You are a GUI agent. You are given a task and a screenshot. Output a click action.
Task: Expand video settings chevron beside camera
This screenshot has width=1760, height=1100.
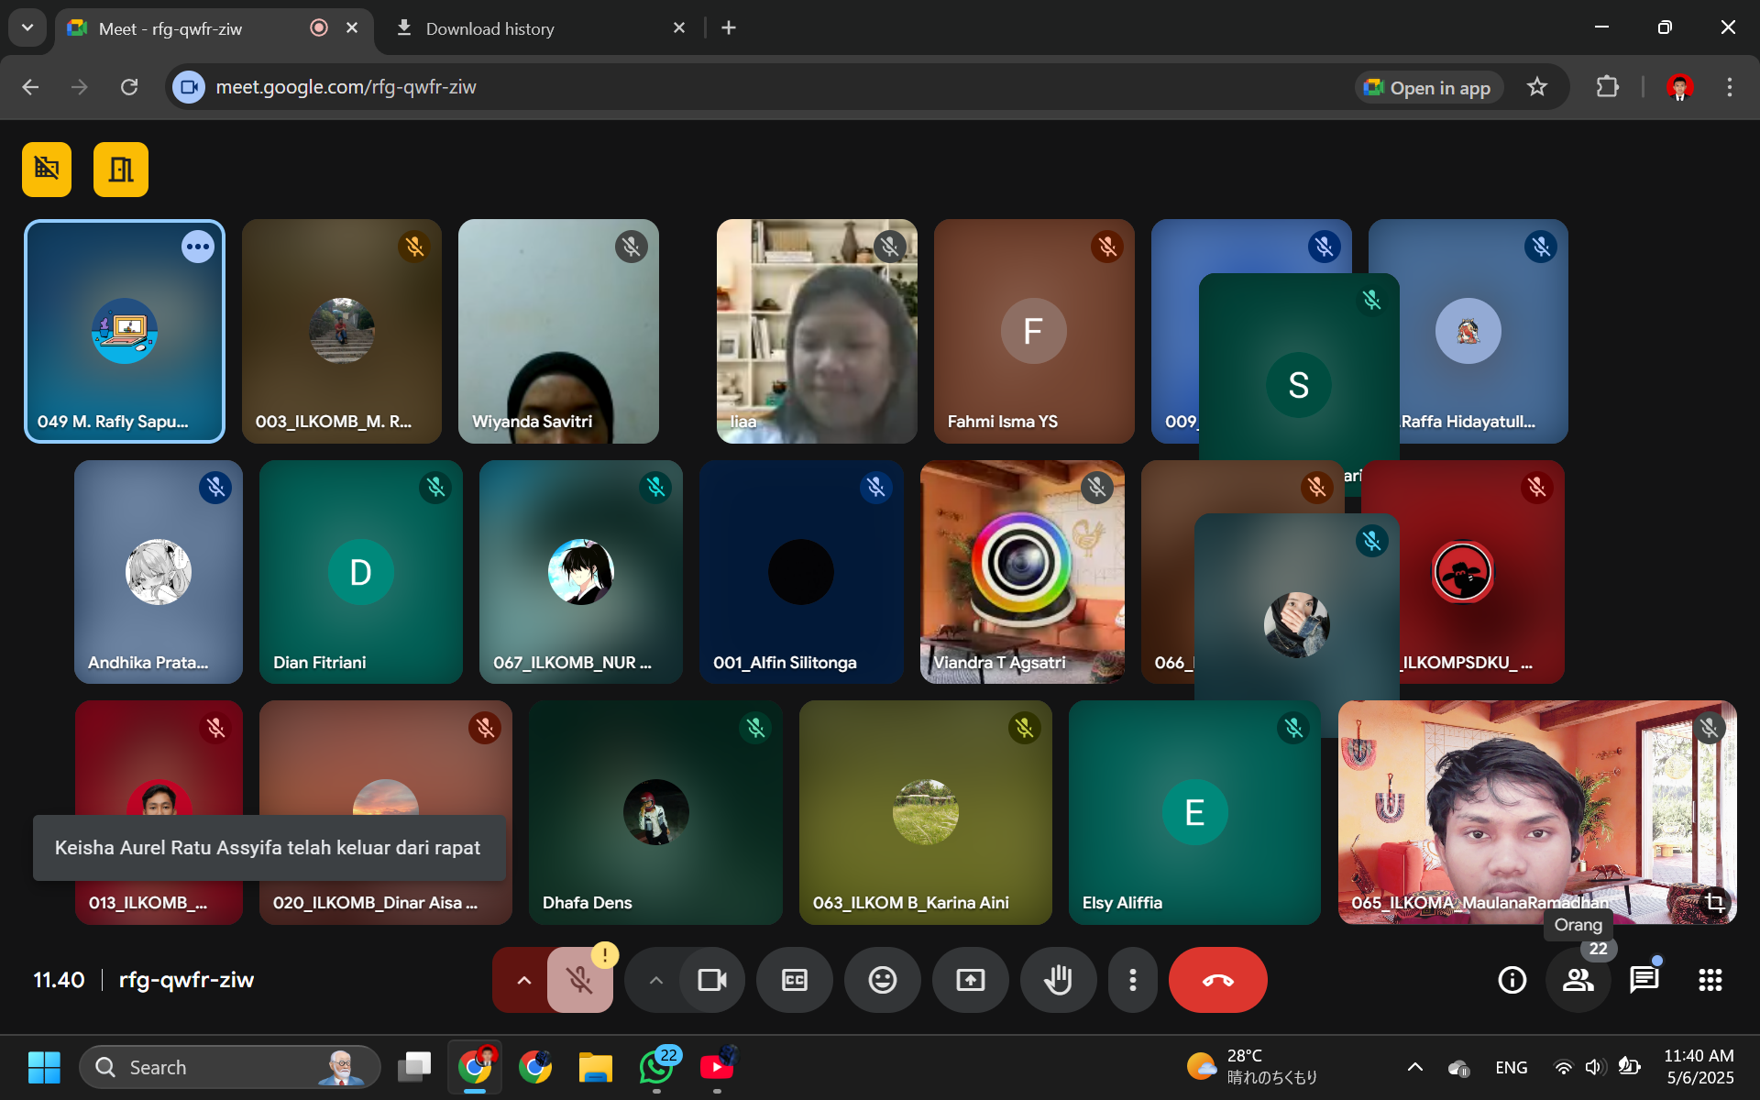pos(655,980)
